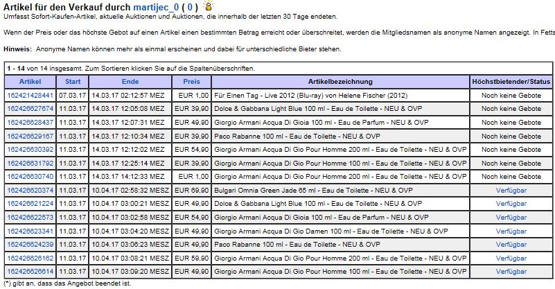
Task: Select start date cell 07.03.17
Action: pos(73,95)
